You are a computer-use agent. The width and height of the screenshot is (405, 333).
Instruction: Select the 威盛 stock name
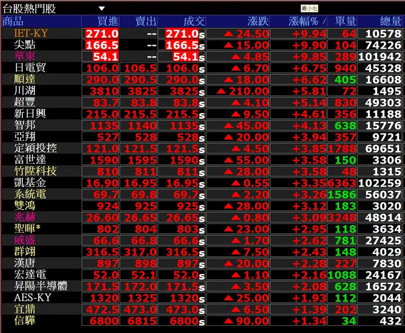(x=25, y=240)
